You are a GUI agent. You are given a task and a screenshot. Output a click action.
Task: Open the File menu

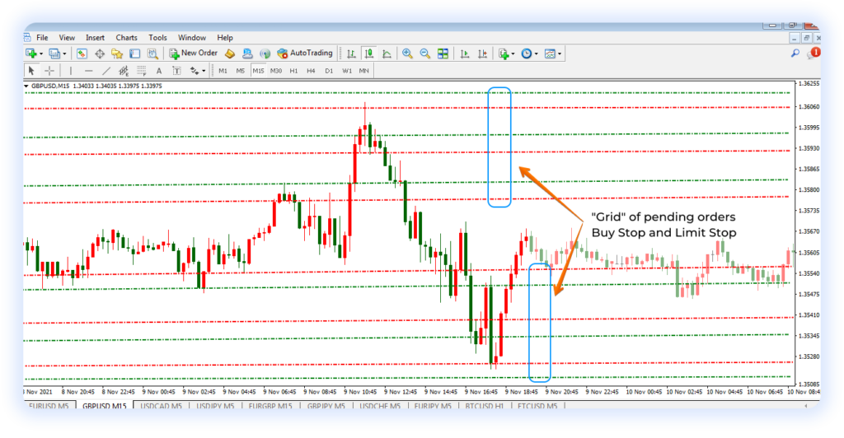pyautogui.click(x=42, y=38)
